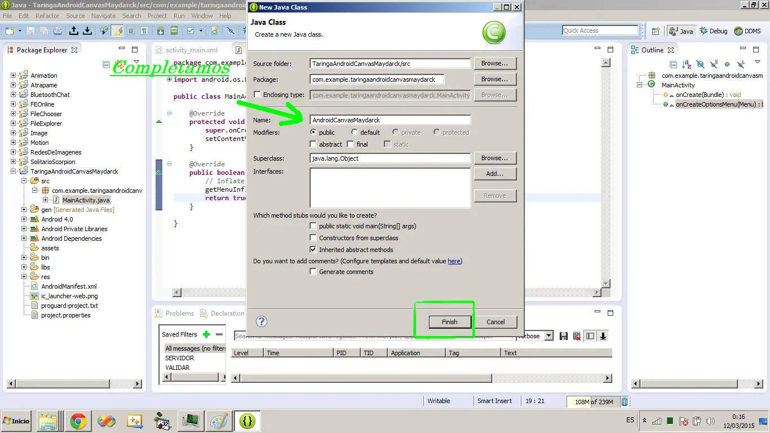Click the upload arrow toolbar icon

(73, 31)
